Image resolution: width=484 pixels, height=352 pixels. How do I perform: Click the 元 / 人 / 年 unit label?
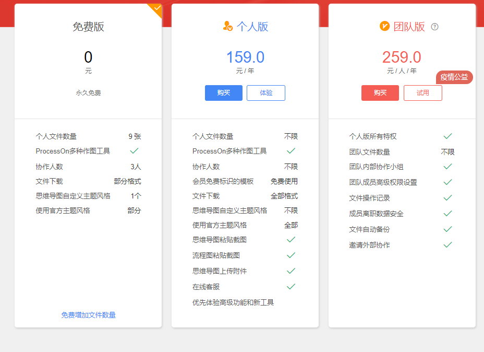(402, 71)
